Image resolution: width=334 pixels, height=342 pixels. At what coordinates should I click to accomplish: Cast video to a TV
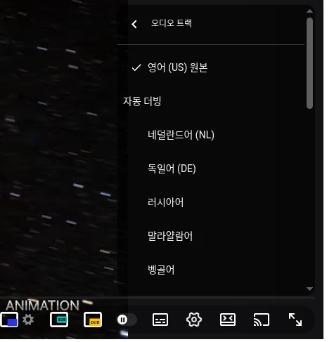pos(262,320)
